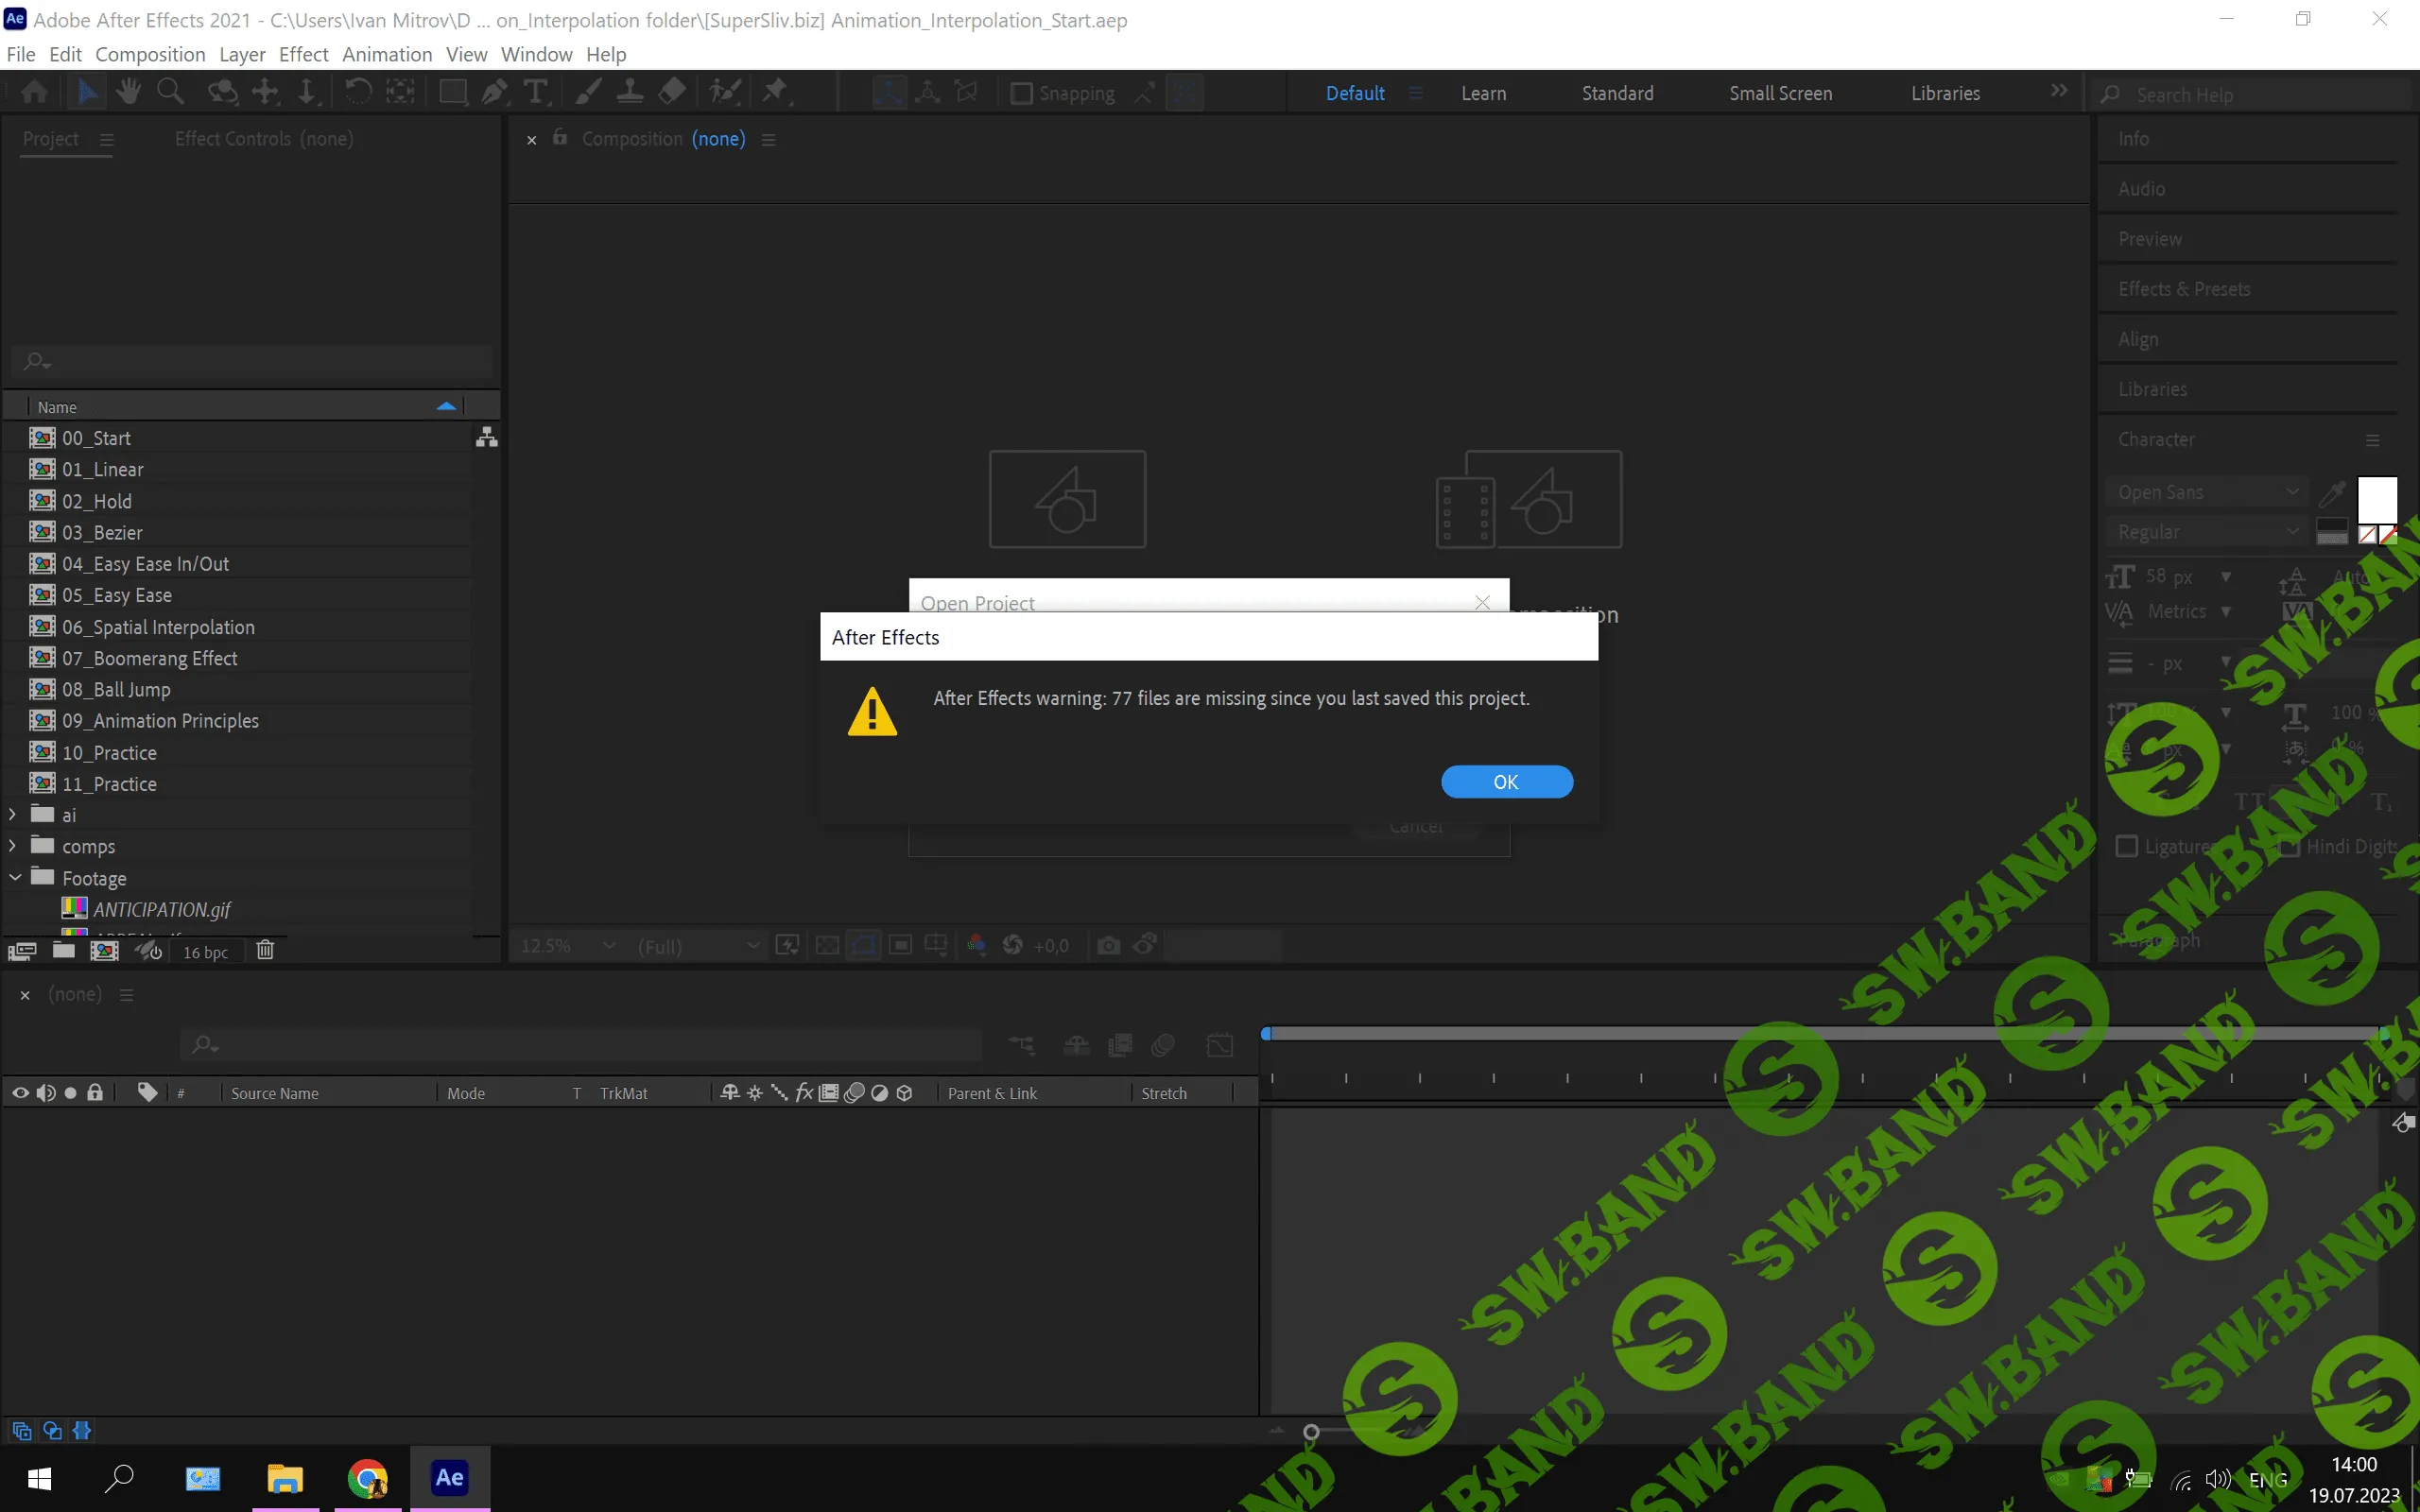Viewport: 2420px width, 1512px height.
Task: Collapse the Footage folder
Action: 14,877
